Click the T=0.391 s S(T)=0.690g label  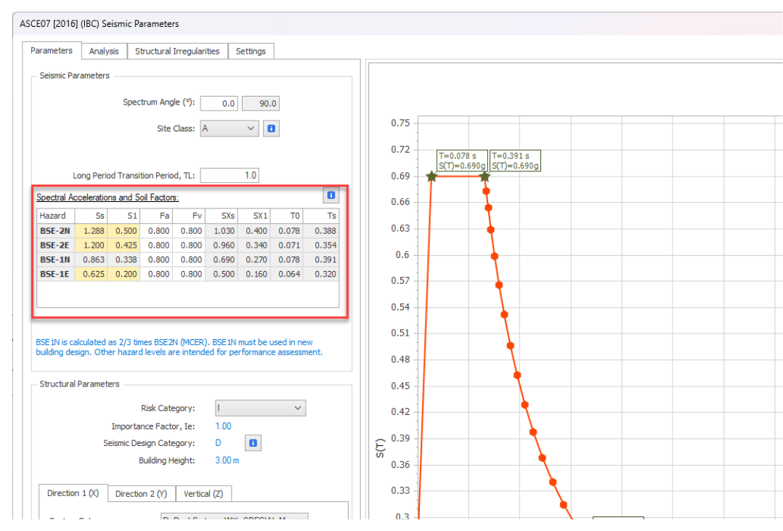tap(516, 161)
